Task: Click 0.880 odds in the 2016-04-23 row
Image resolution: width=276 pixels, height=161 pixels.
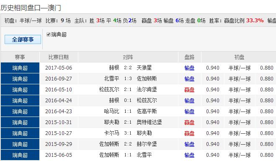Action: pyautogui.click(x=267, y=112)
